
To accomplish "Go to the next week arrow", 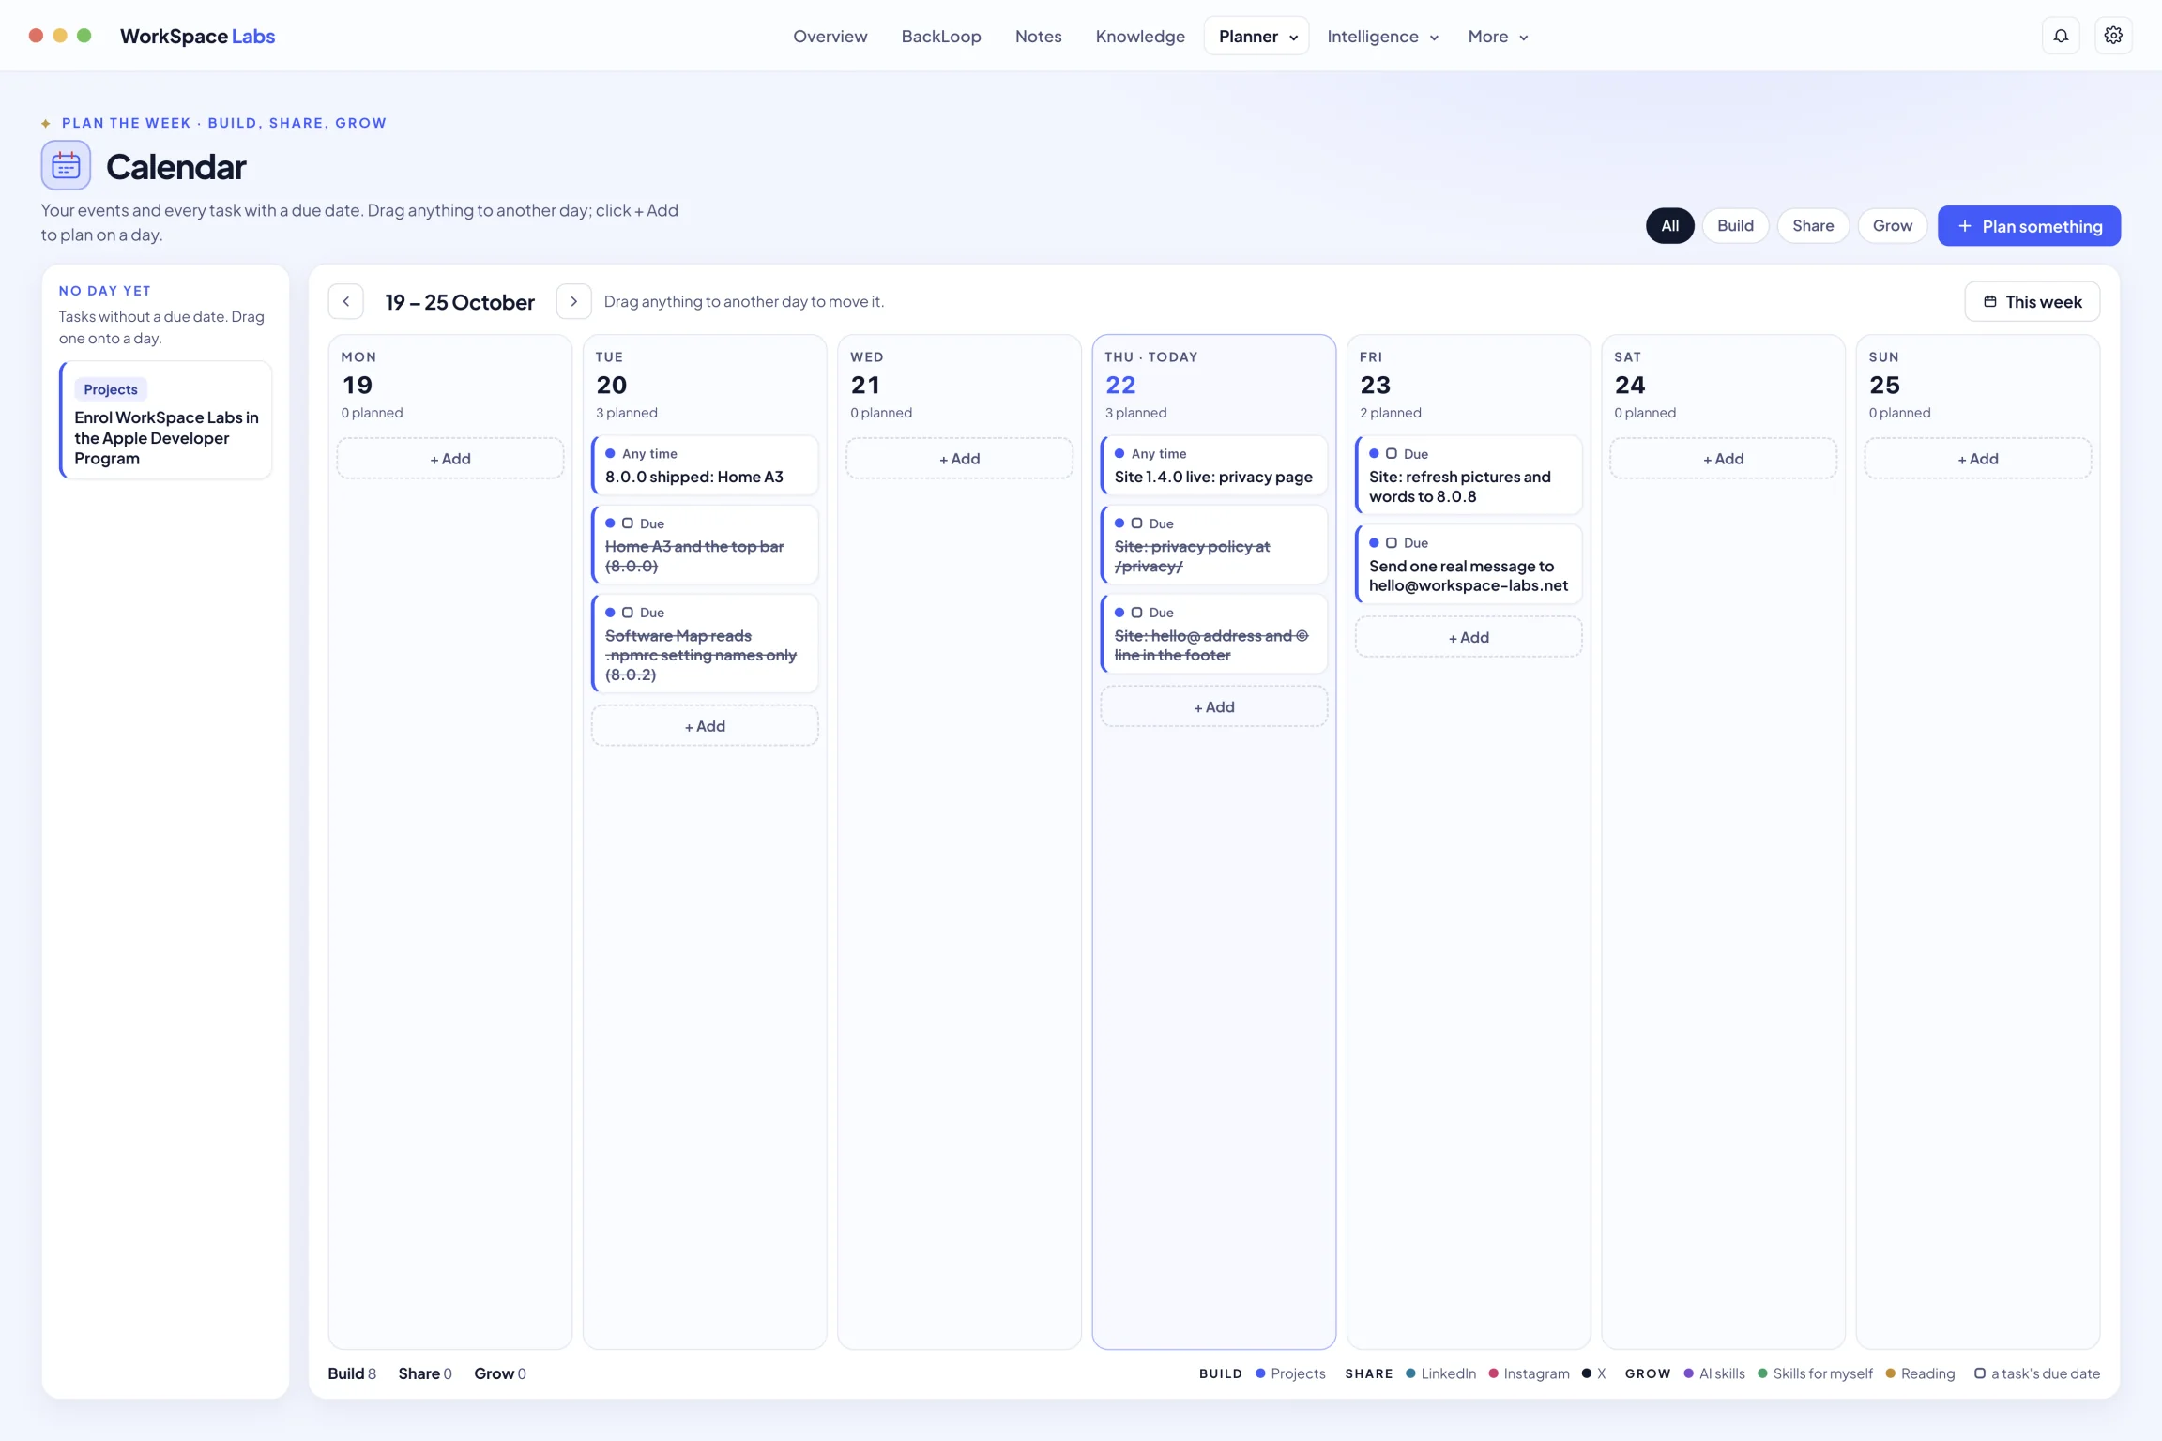I will (573, 301).
